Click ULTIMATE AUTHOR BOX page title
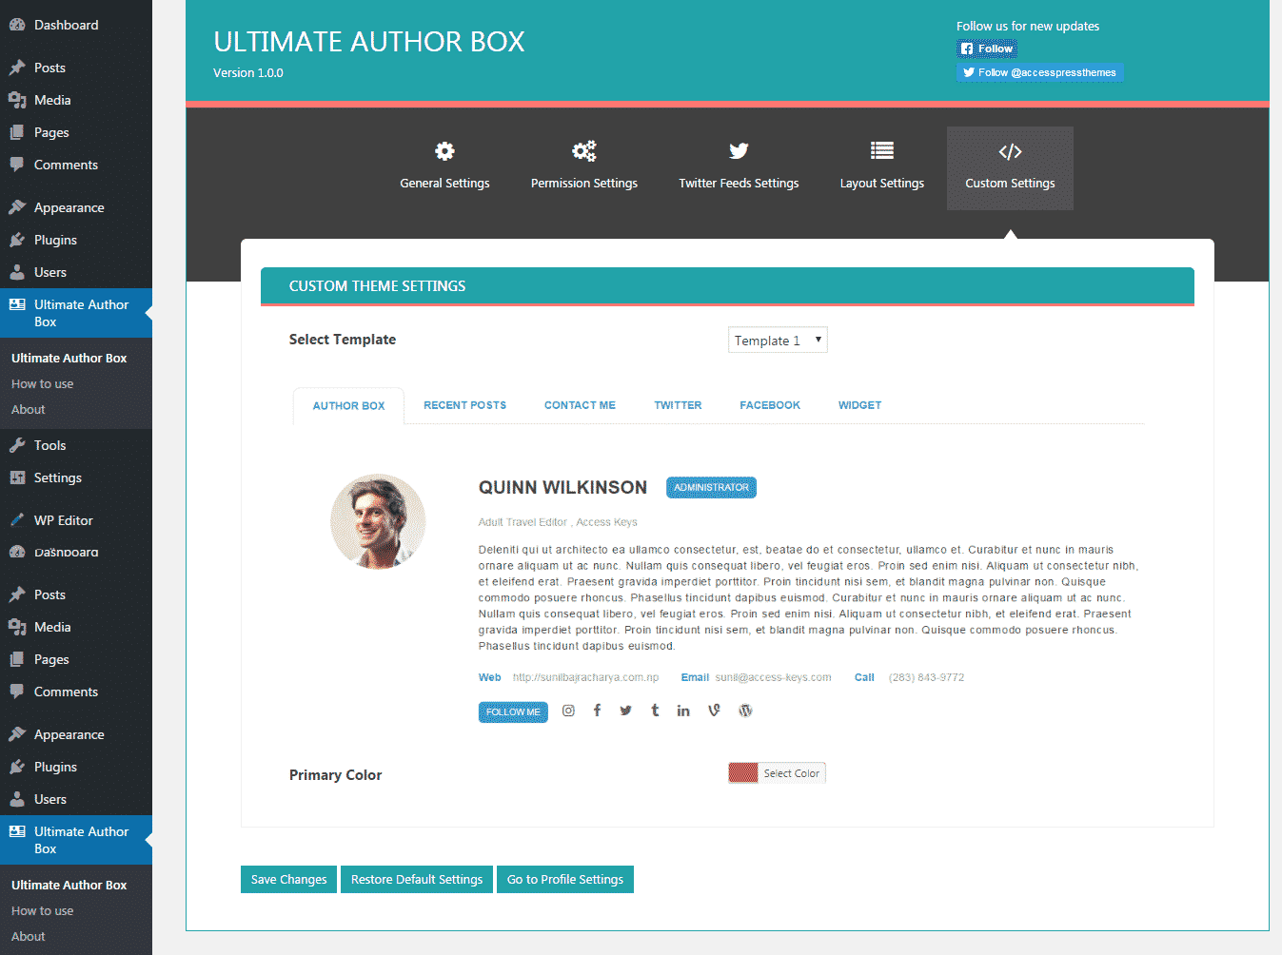Screen dimensions: 1282x955 click(x=369, y=42)
